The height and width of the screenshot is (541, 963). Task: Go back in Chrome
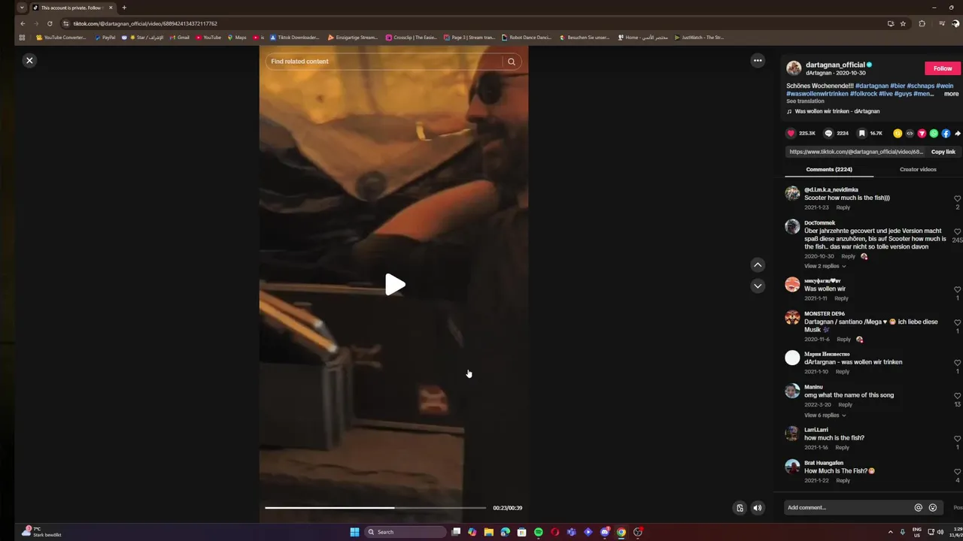coord(23,23)
